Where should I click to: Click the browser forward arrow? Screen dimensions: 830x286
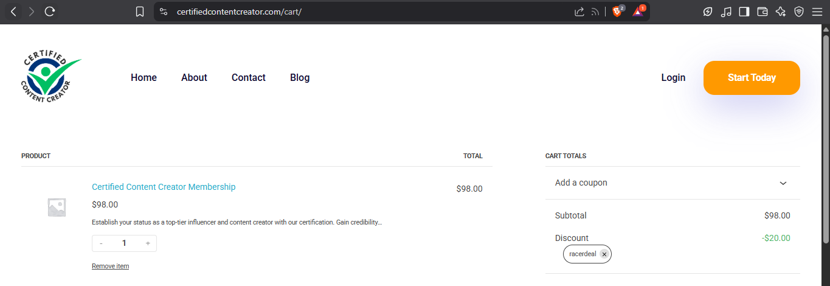[32, 12]
